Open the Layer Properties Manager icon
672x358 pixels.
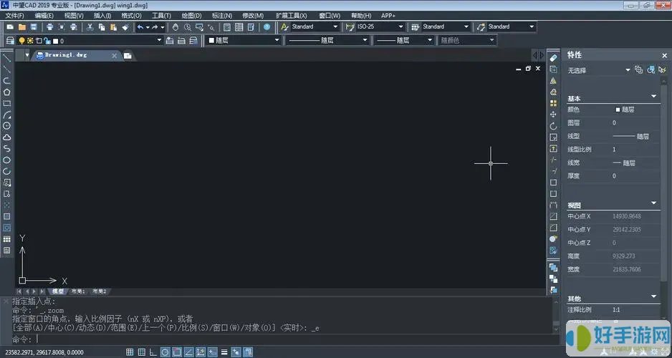click(10, 40)
